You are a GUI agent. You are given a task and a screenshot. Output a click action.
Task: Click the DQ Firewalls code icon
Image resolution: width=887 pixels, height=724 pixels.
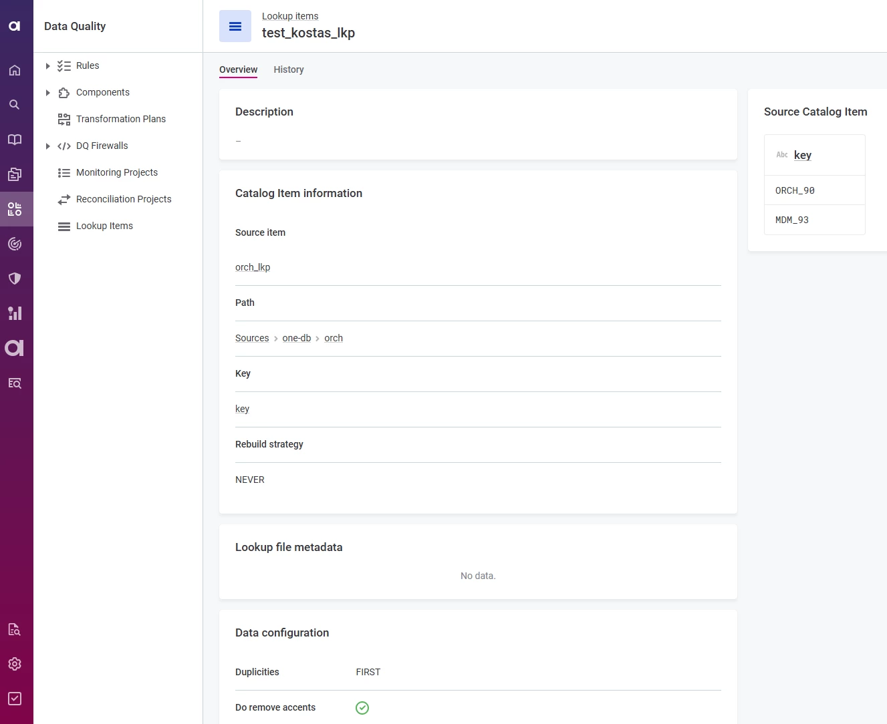click(x=64, y=146)
